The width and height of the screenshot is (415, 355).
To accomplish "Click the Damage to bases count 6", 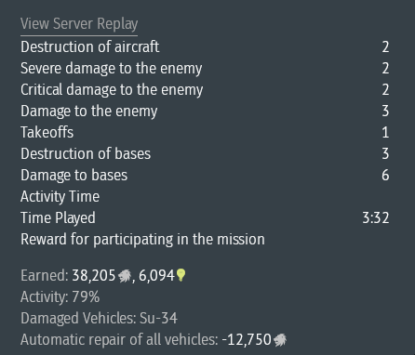I will [x=385, y=176].
